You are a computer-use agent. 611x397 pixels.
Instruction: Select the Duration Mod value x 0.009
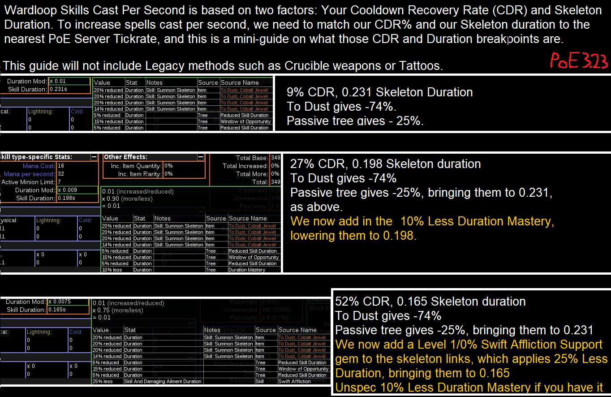tap(77, 190)
